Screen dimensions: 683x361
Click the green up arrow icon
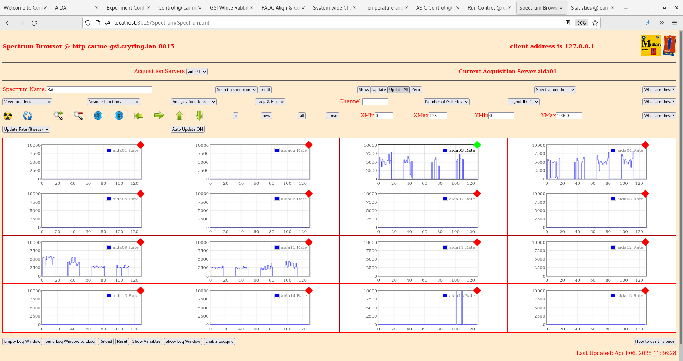179,115
